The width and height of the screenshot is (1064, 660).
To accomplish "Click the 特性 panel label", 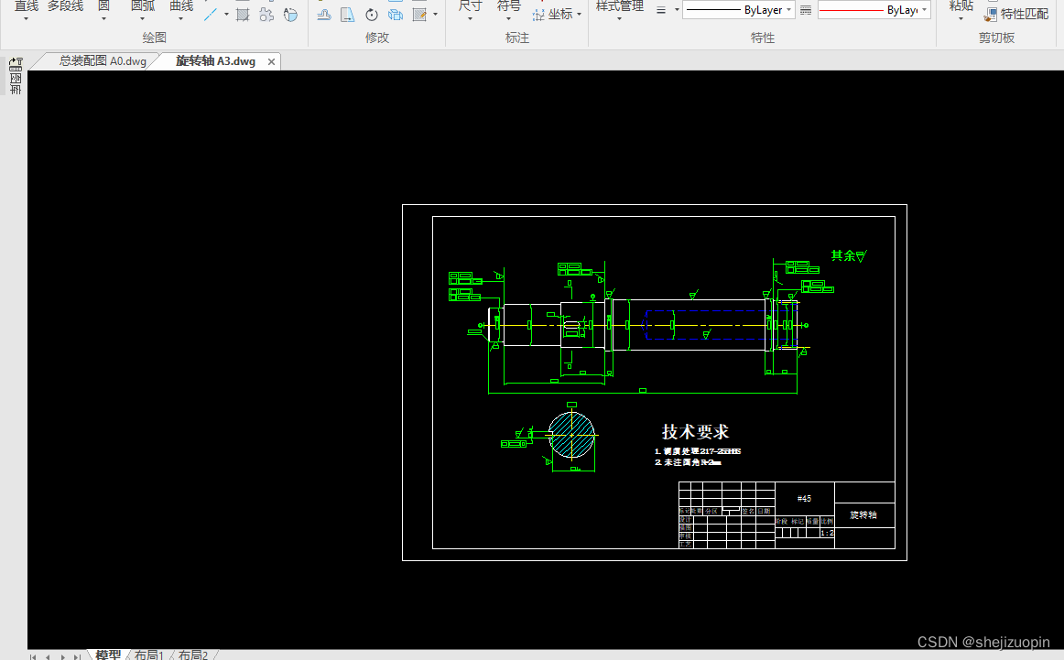I will 763,38.
